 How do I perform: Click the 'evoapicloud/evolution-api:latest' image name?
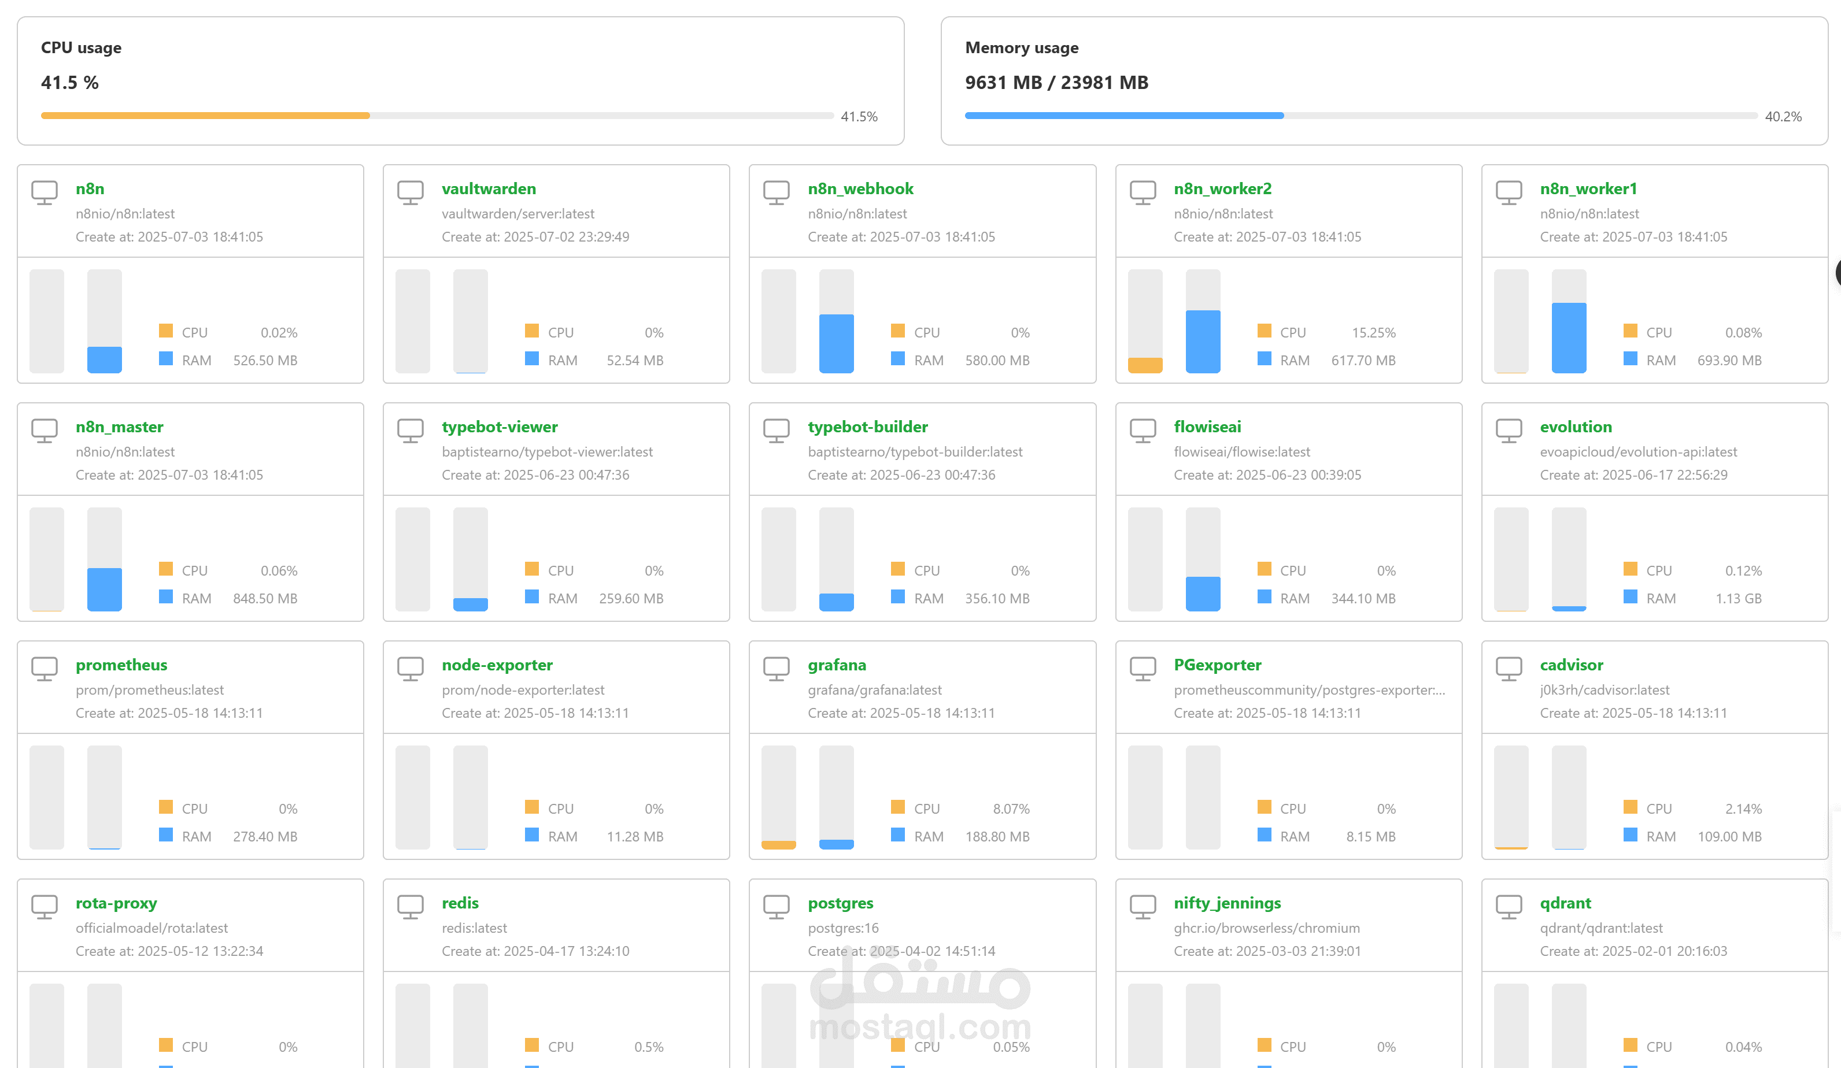pyautogui.click(x=1638, y=452)
